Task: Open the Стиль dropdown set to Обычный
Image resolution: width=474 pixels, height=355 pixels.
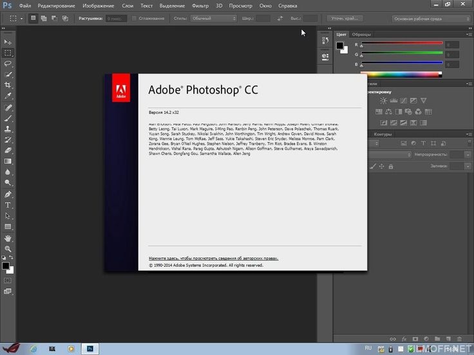Action: pyautogui.click(x=213, y=19)
